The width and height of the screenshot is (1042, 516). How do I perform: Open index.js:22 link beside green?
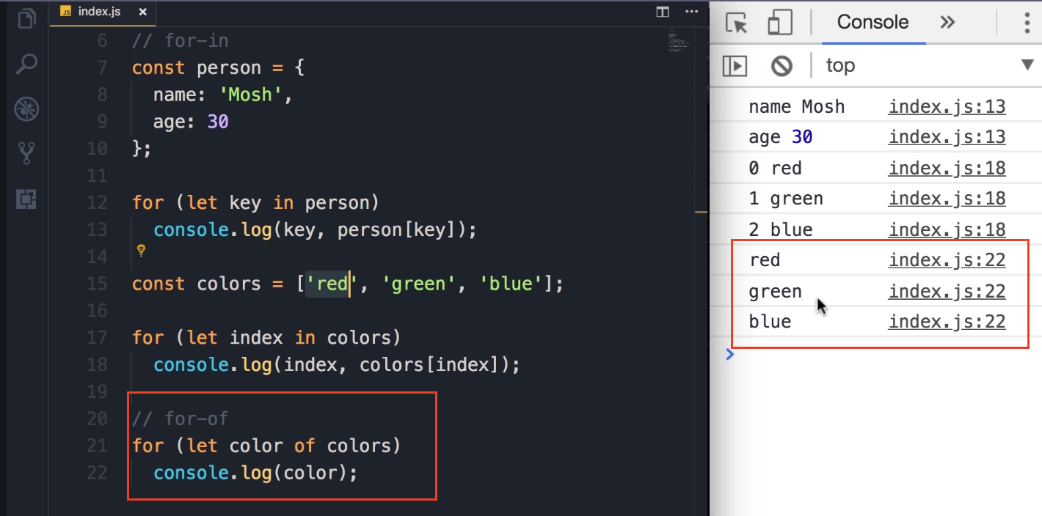[947, 292]
